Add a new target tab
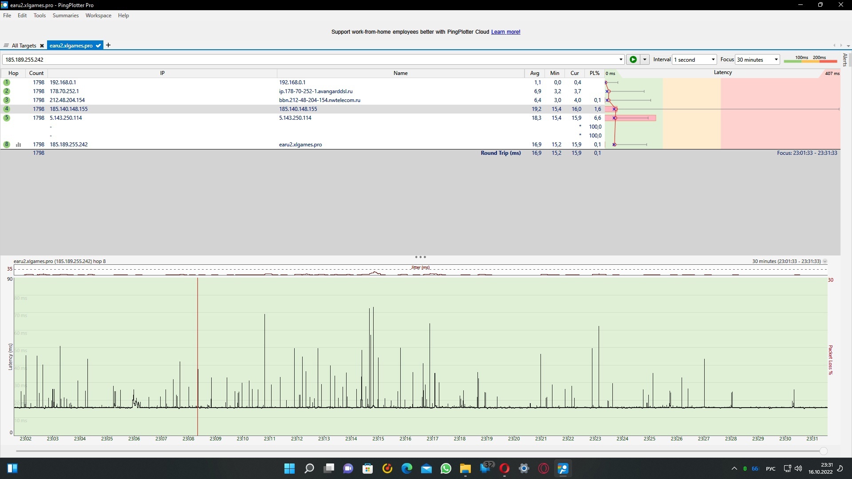852x479 pixels. click(108, 45)
